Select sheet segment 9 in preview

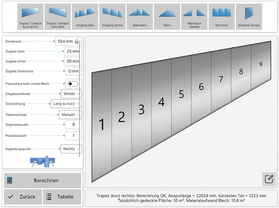pos(261,64)
